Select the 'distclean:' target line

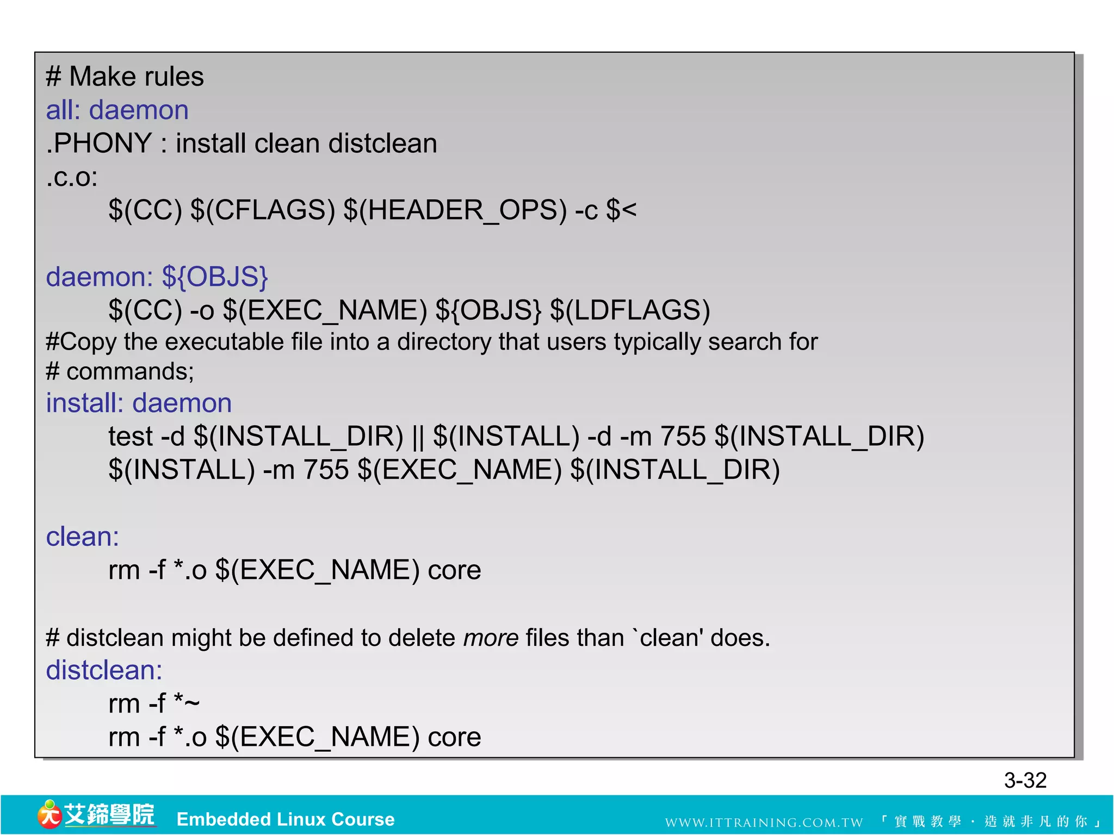pos(104,670)
